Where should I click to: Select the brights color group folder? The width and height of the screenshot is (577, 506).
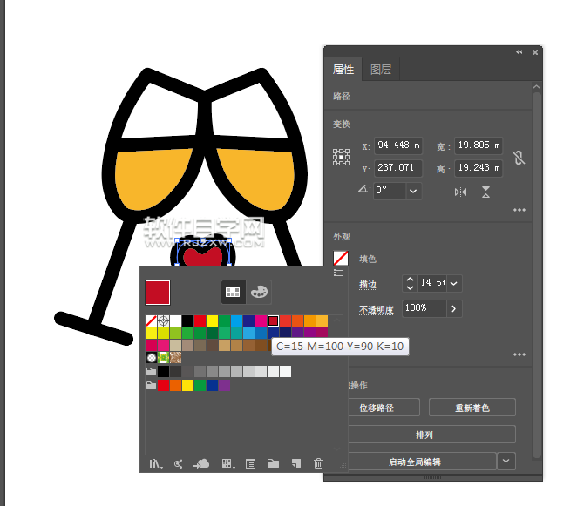tap(152, 386)
